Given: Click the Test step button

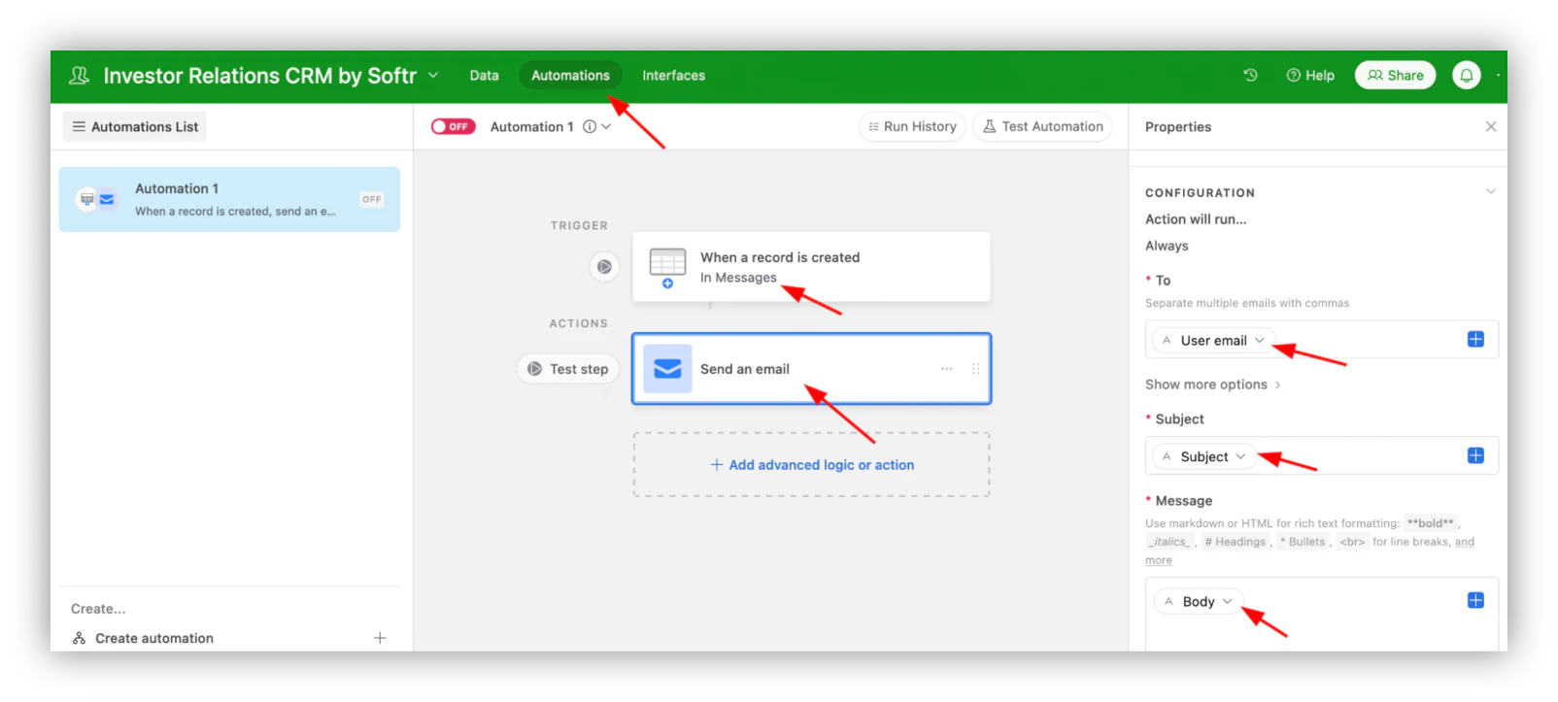Looking at the screenshot, I should [567, 369].
